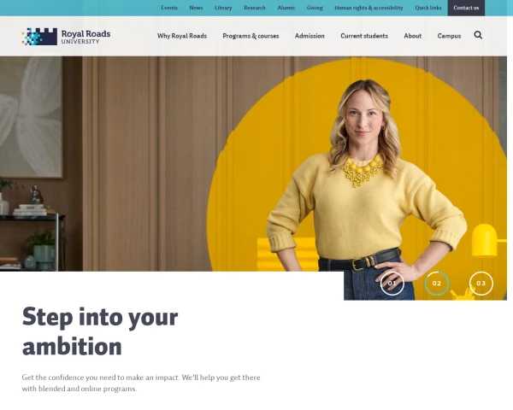Go to the Alumni page link
The height and width of the screenshot is (410, 513).
286,8
